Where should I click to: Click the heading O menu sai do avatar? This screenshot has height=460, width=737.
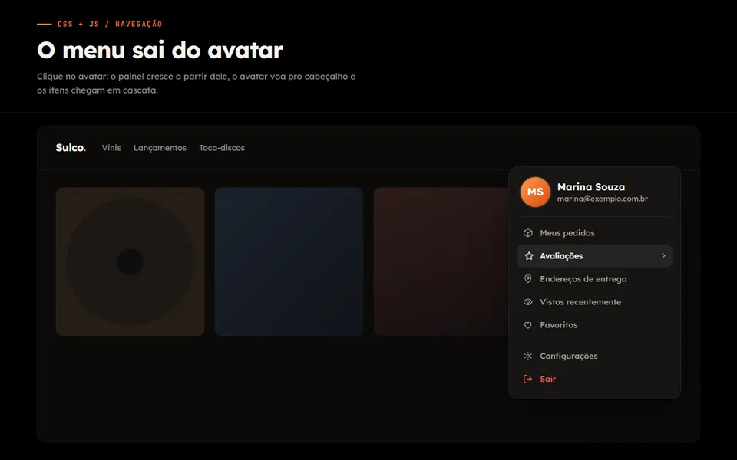click(160, 50)
